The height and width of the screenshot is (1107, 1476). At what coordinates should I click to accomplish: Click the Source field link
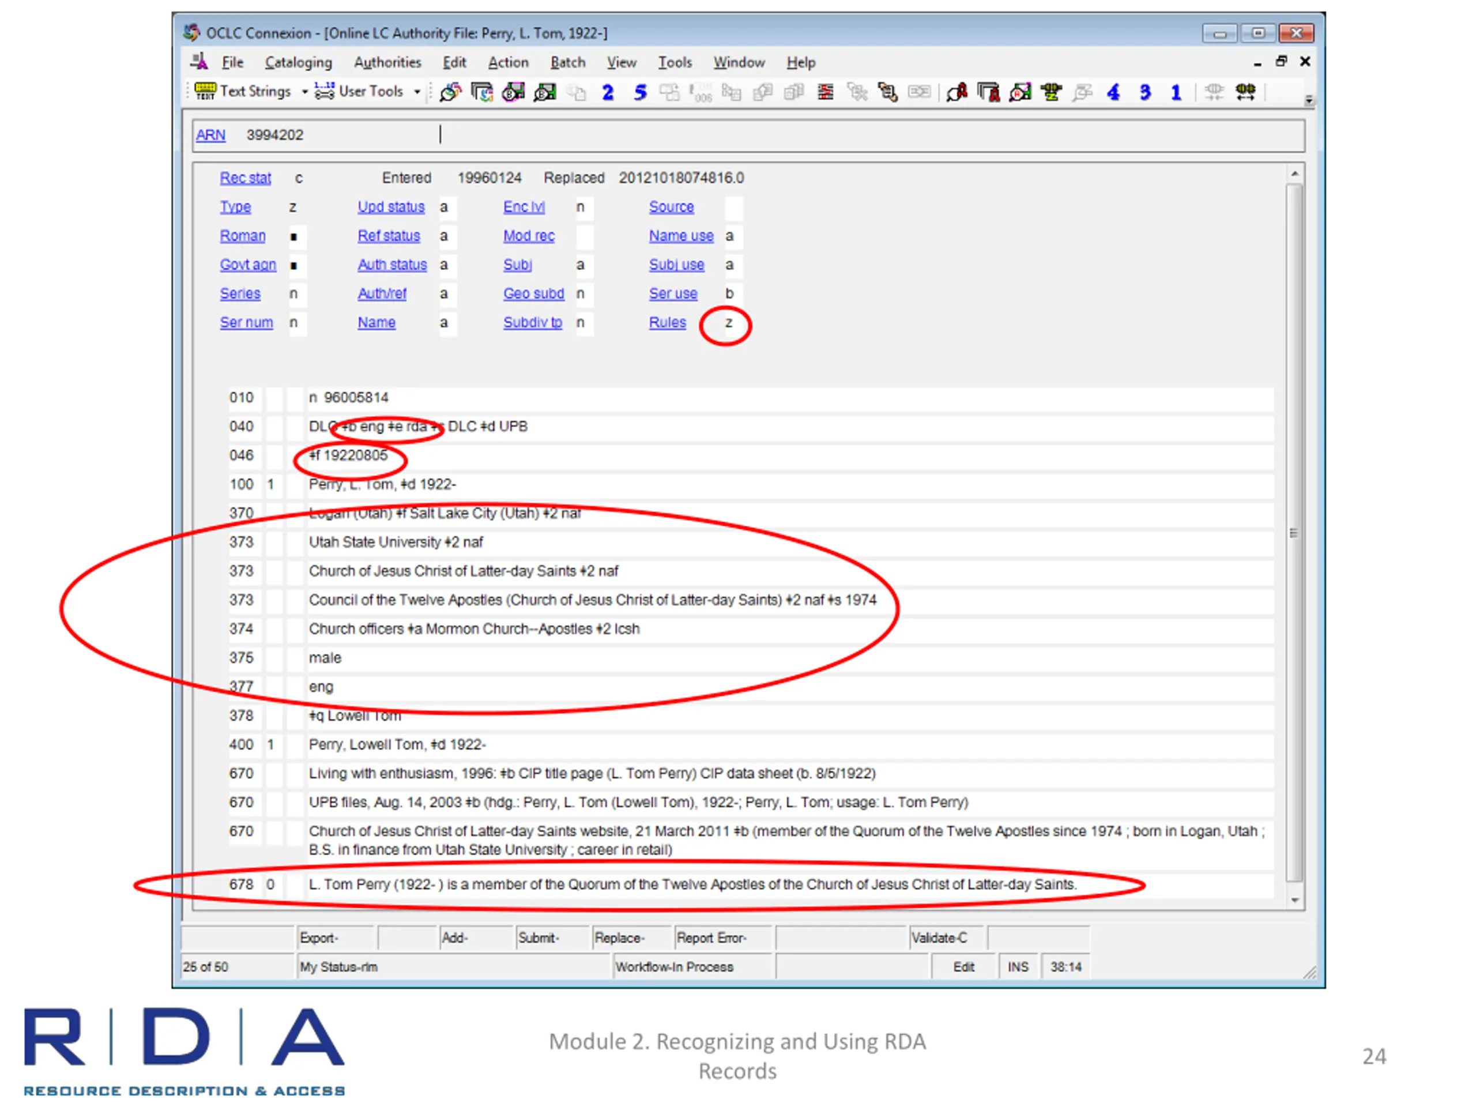[671, 207]
